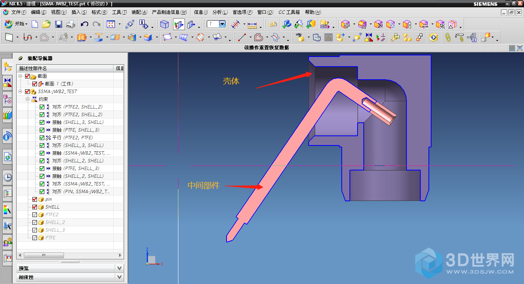Click the Clip Section toggle icon
524x284 pixels.
179,24
